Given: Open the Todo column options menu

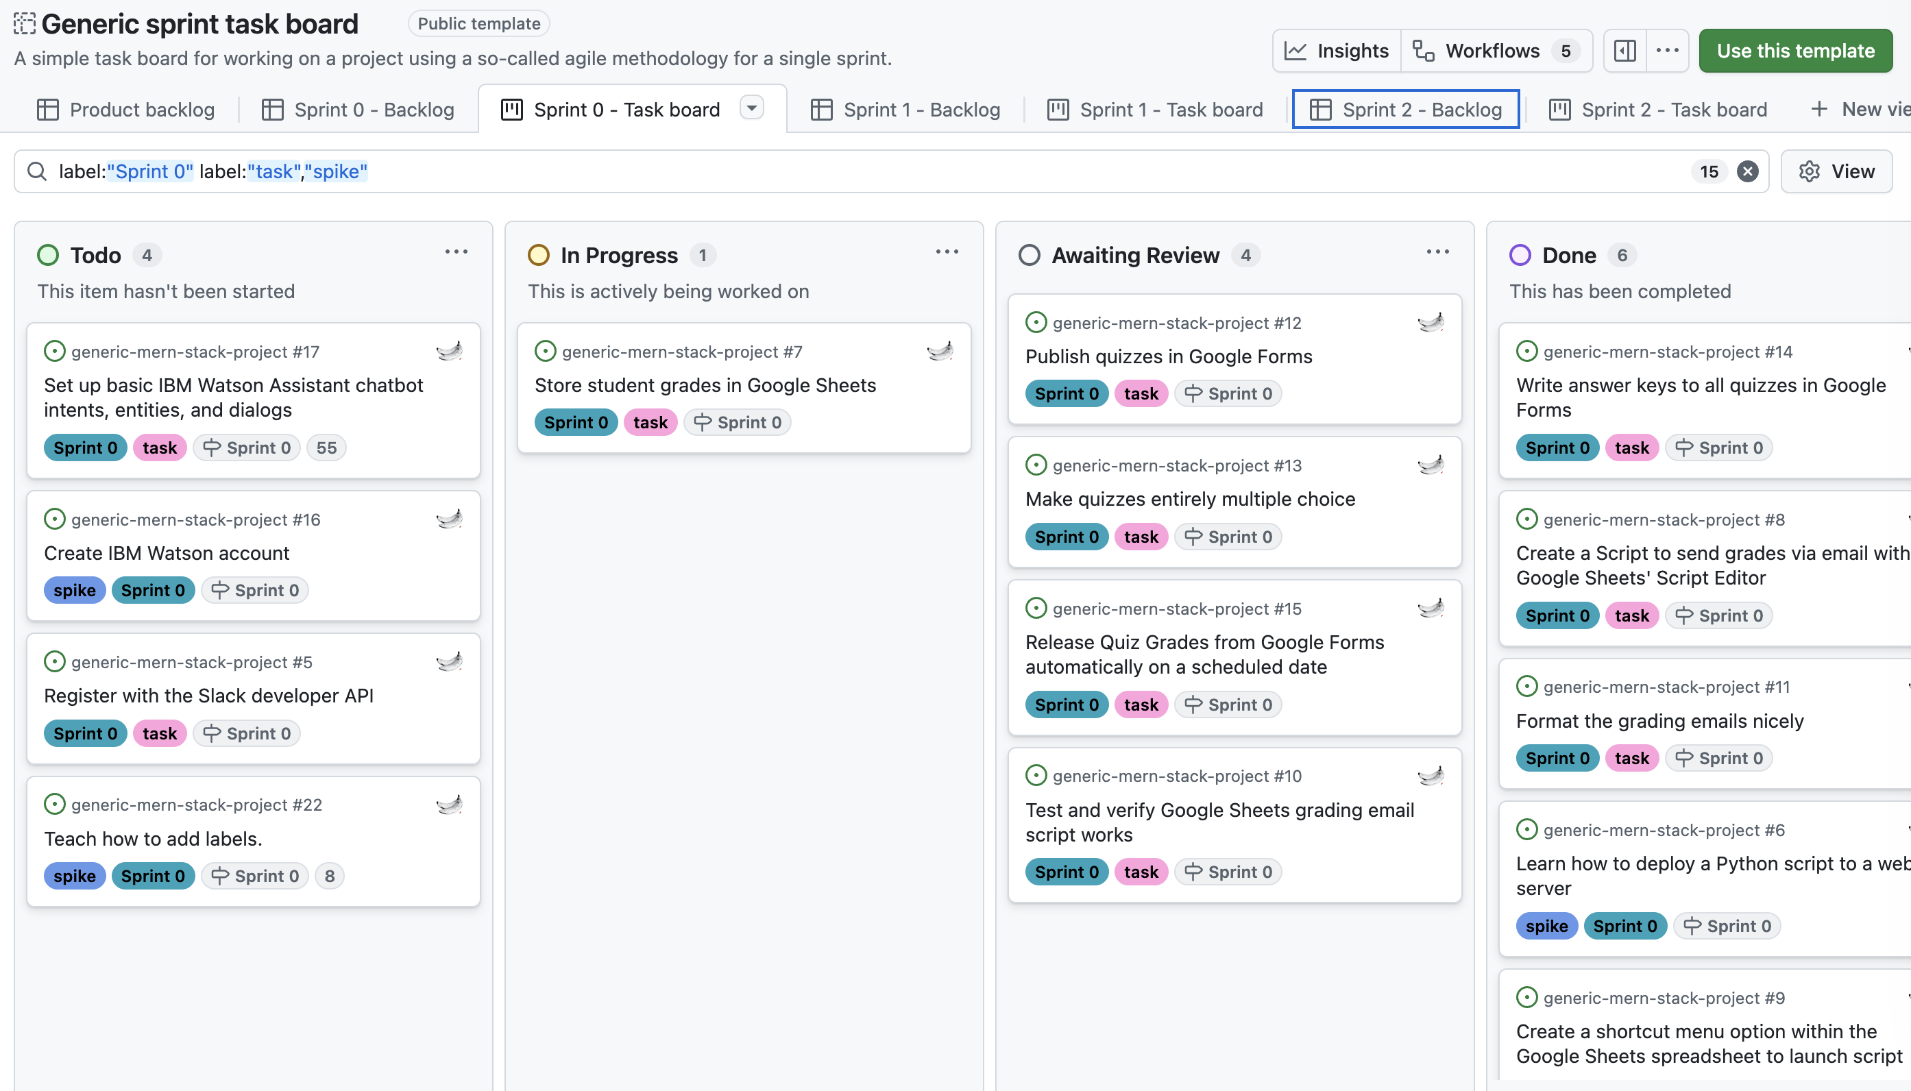Looking at the screenshot, I should (x=457, y=251).
